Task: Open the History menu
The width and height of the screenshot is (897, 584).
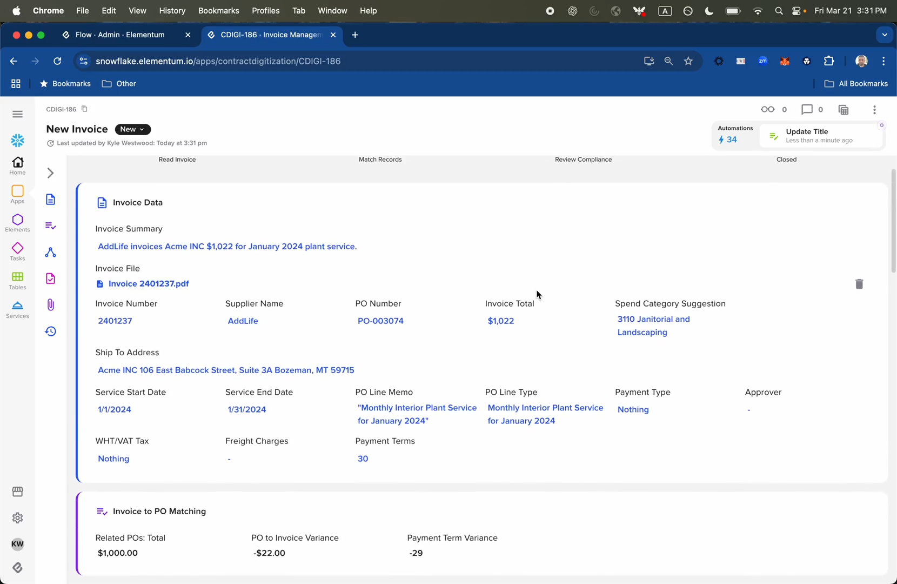Action: (x=172, y=11)
